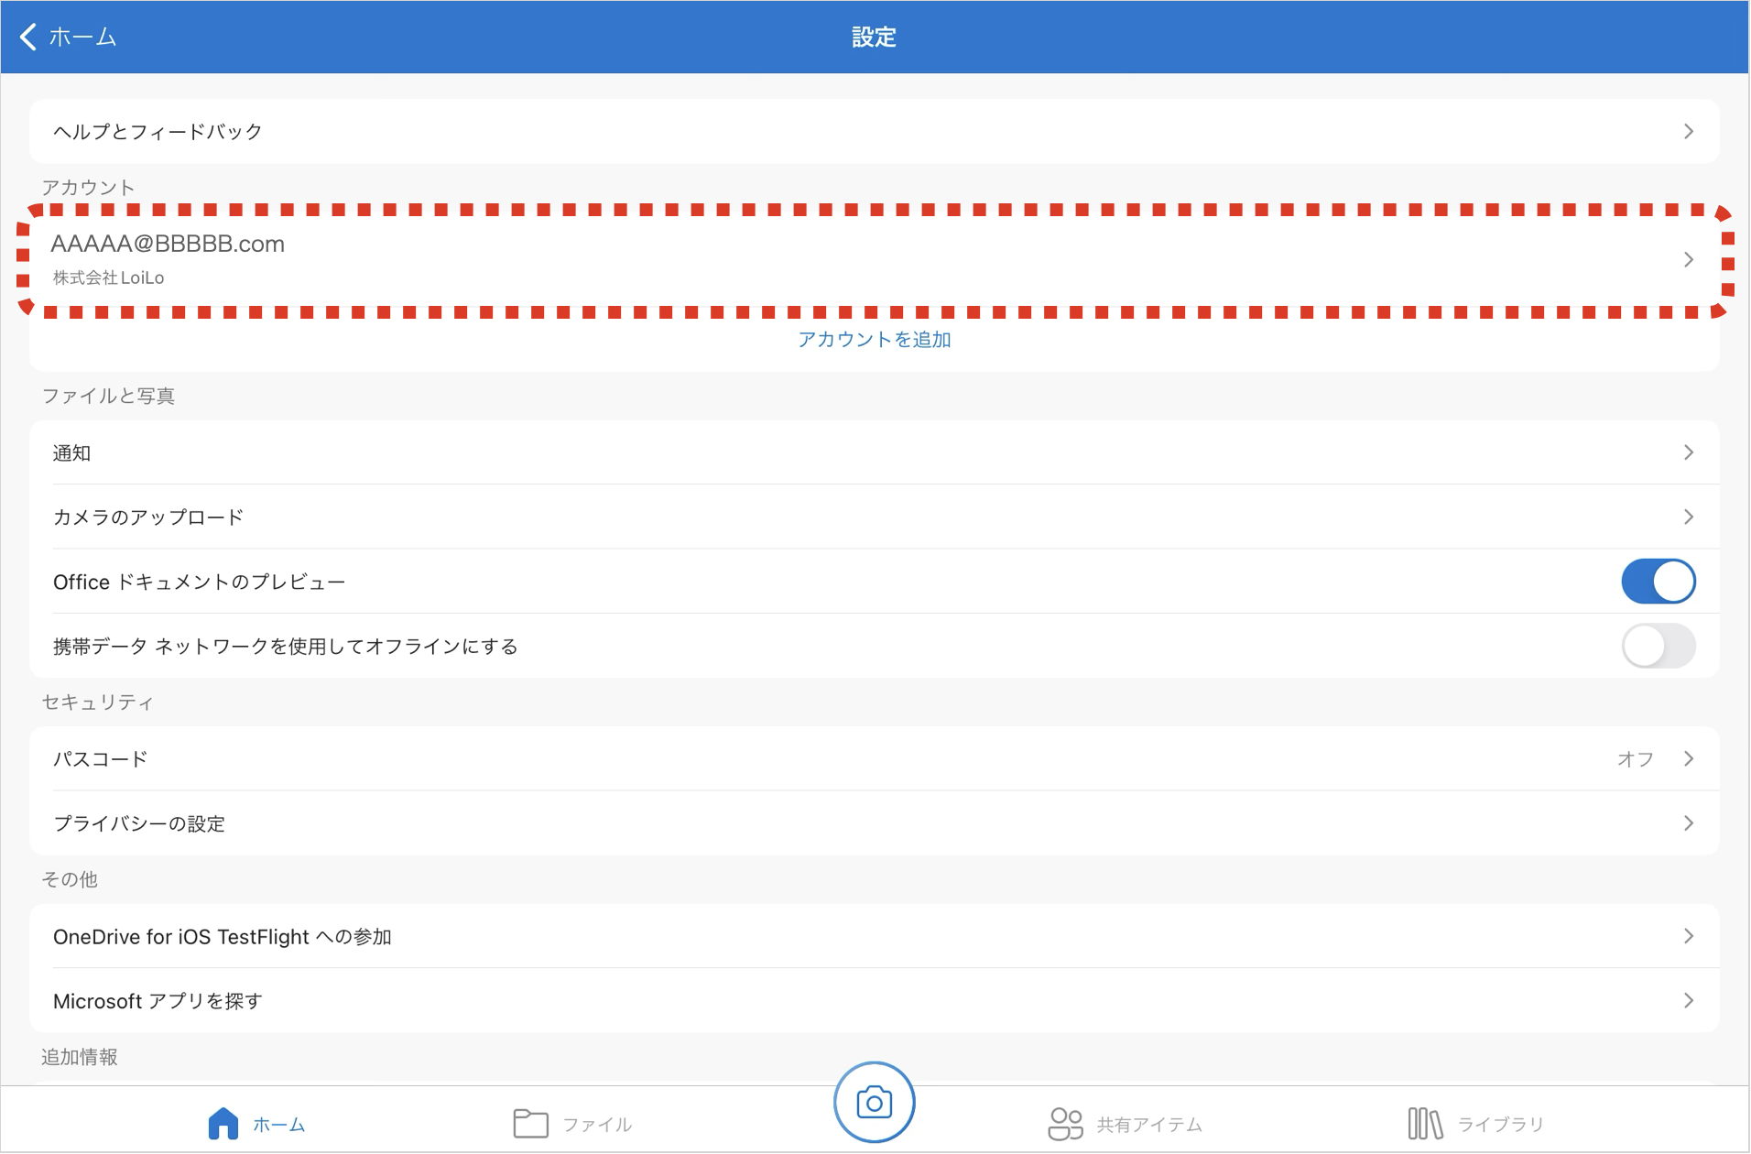Open the 共有アイテム people icon

[1065, 1123]
